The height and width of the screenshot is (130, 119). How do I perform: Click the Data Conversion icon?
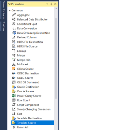[x=14, y=28]
